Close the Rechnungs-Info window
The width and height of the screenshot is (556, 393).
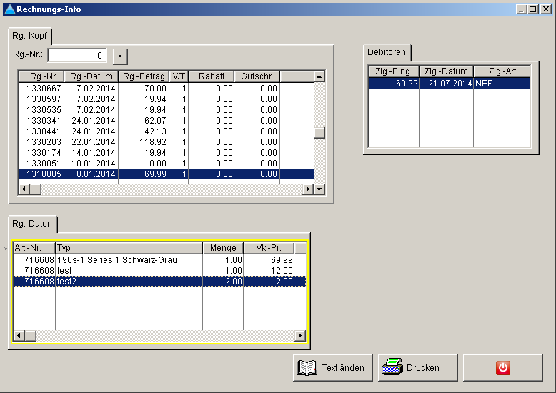tap(546, 9)
